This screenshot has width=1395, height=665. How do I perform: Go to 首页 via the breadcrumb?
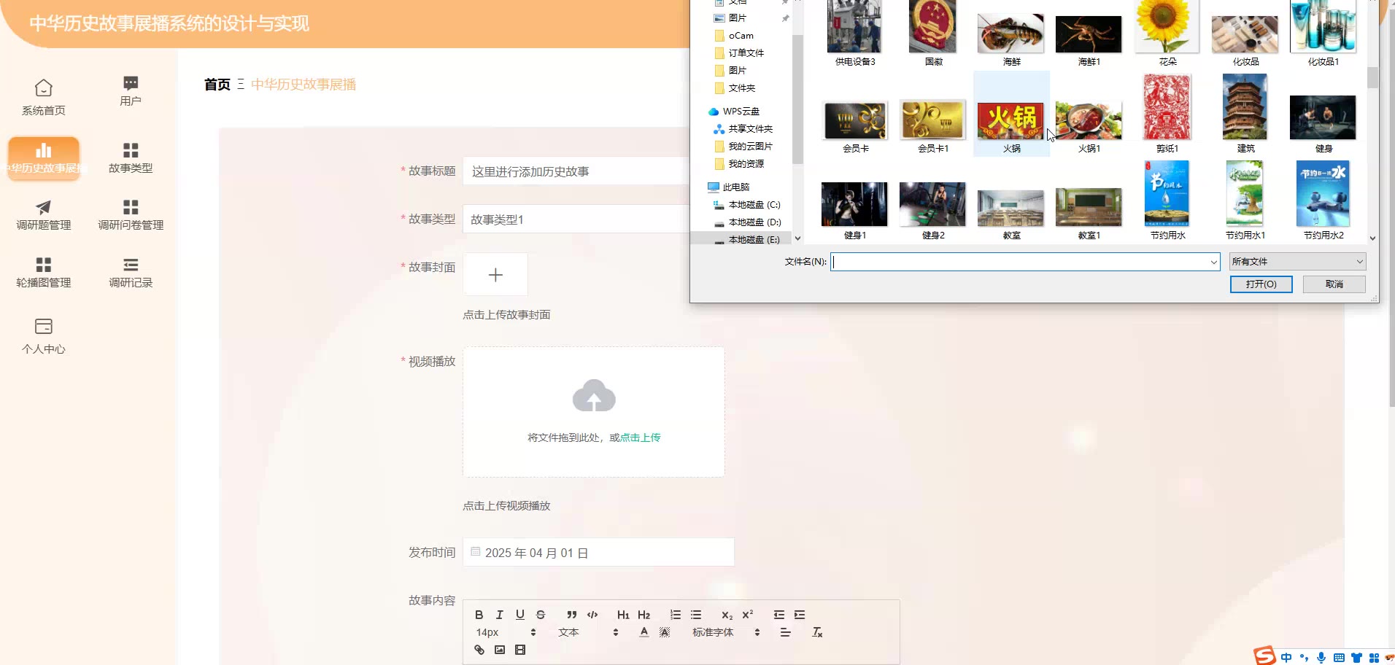coord(217,85)
